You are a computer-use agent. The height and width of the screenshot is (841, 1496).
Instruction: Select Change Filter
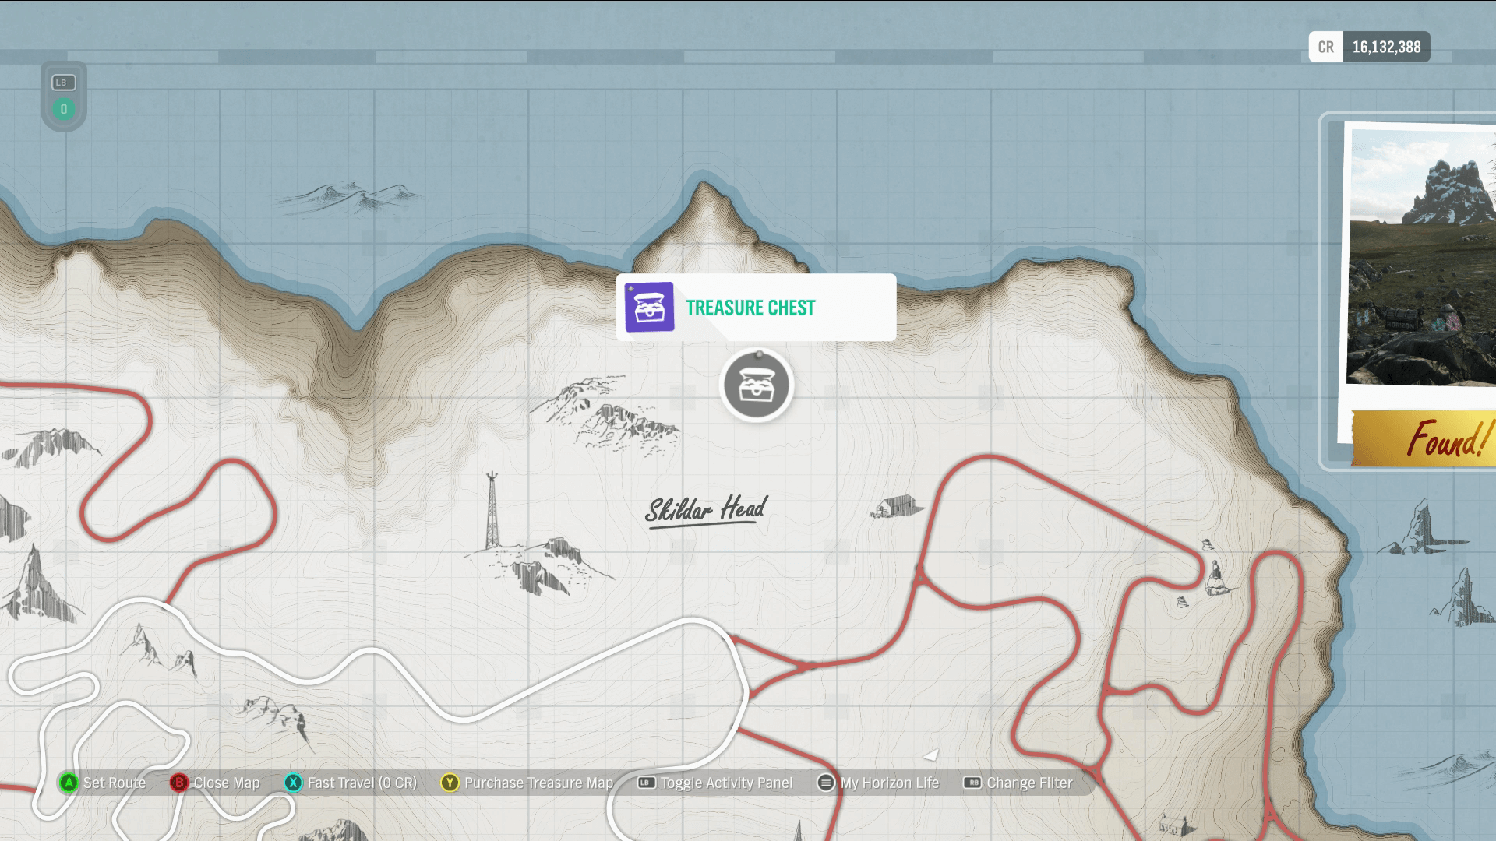pyautogui.click(x=1029, y=783)
